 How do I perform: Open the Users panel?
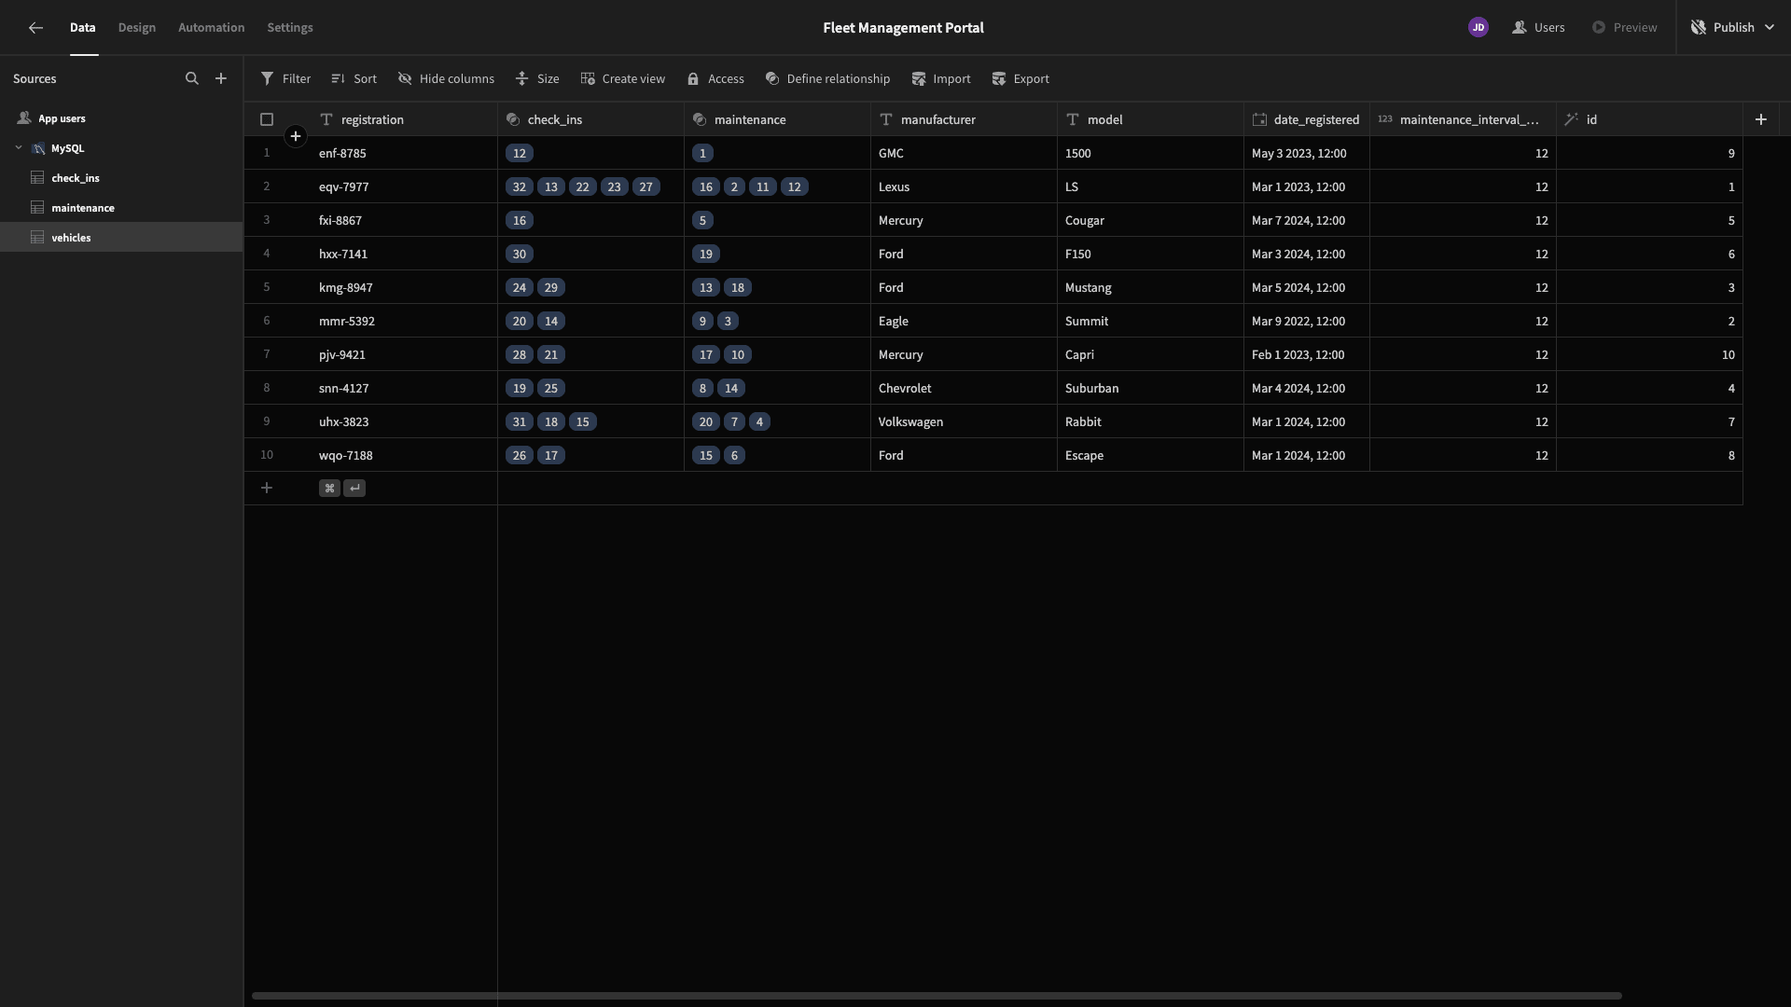pyautogui.click(x=1538, y=28)
